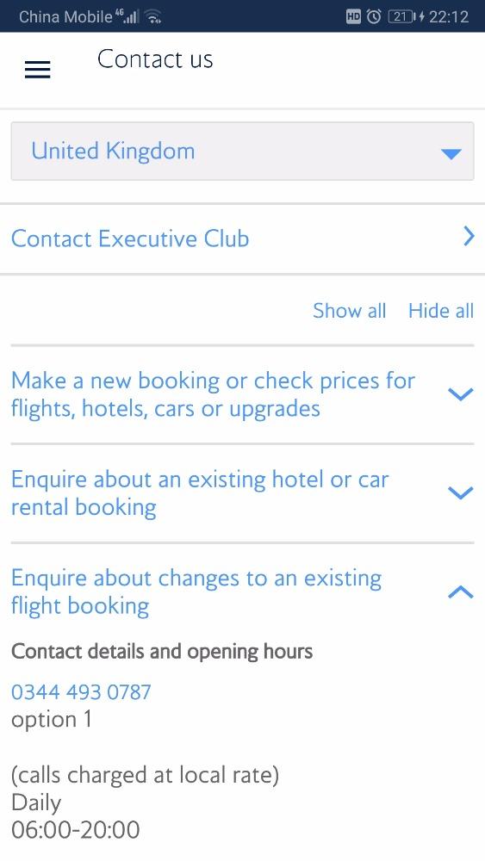Tap the mobile signal strength icon
Image resolution: width=485 pixels, height=861 pixels.
click(127, 17)
